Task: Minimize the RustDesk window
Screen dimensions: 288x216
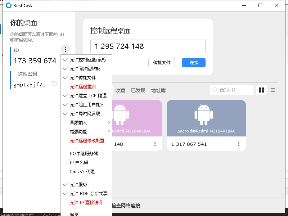Action: [x=244, y=5]
